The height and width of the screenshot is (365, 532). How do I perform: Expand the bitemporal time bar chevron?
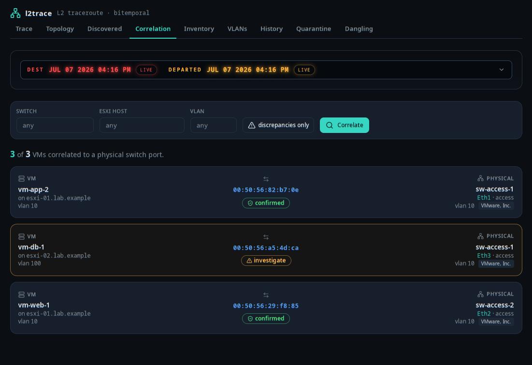[502, 70]
